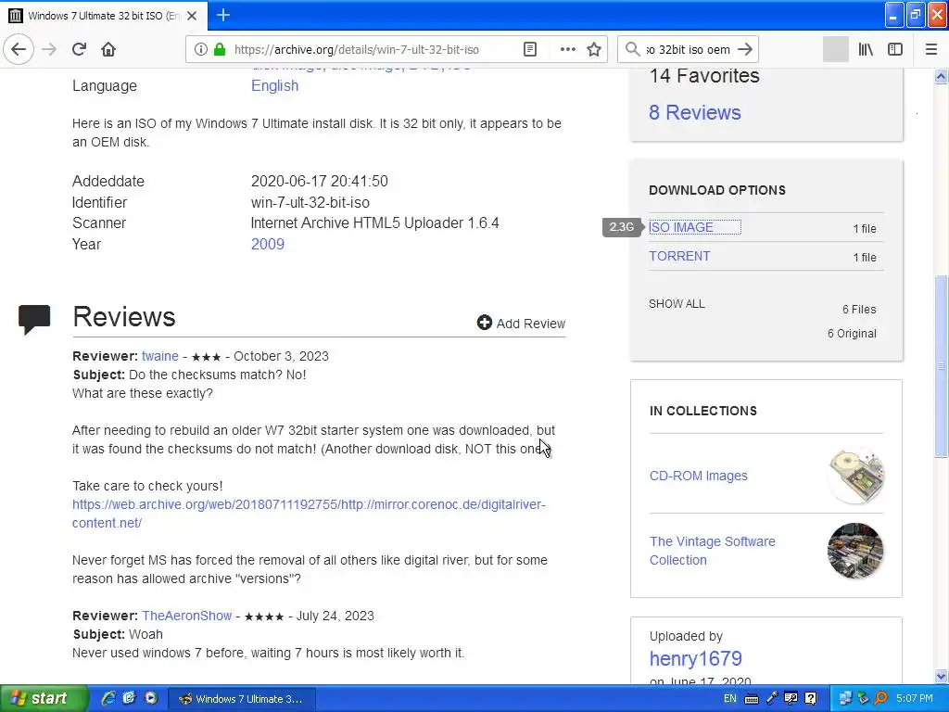Click the magnifier icon in system tray

[881, 699]
